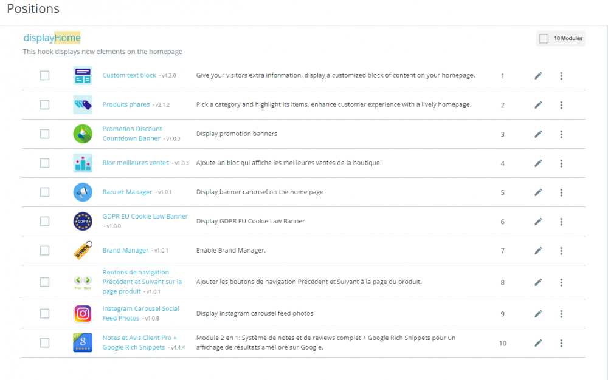
Task: Open three-dot menu for Boutons de navigation
Action: click(x=561, y=282)
